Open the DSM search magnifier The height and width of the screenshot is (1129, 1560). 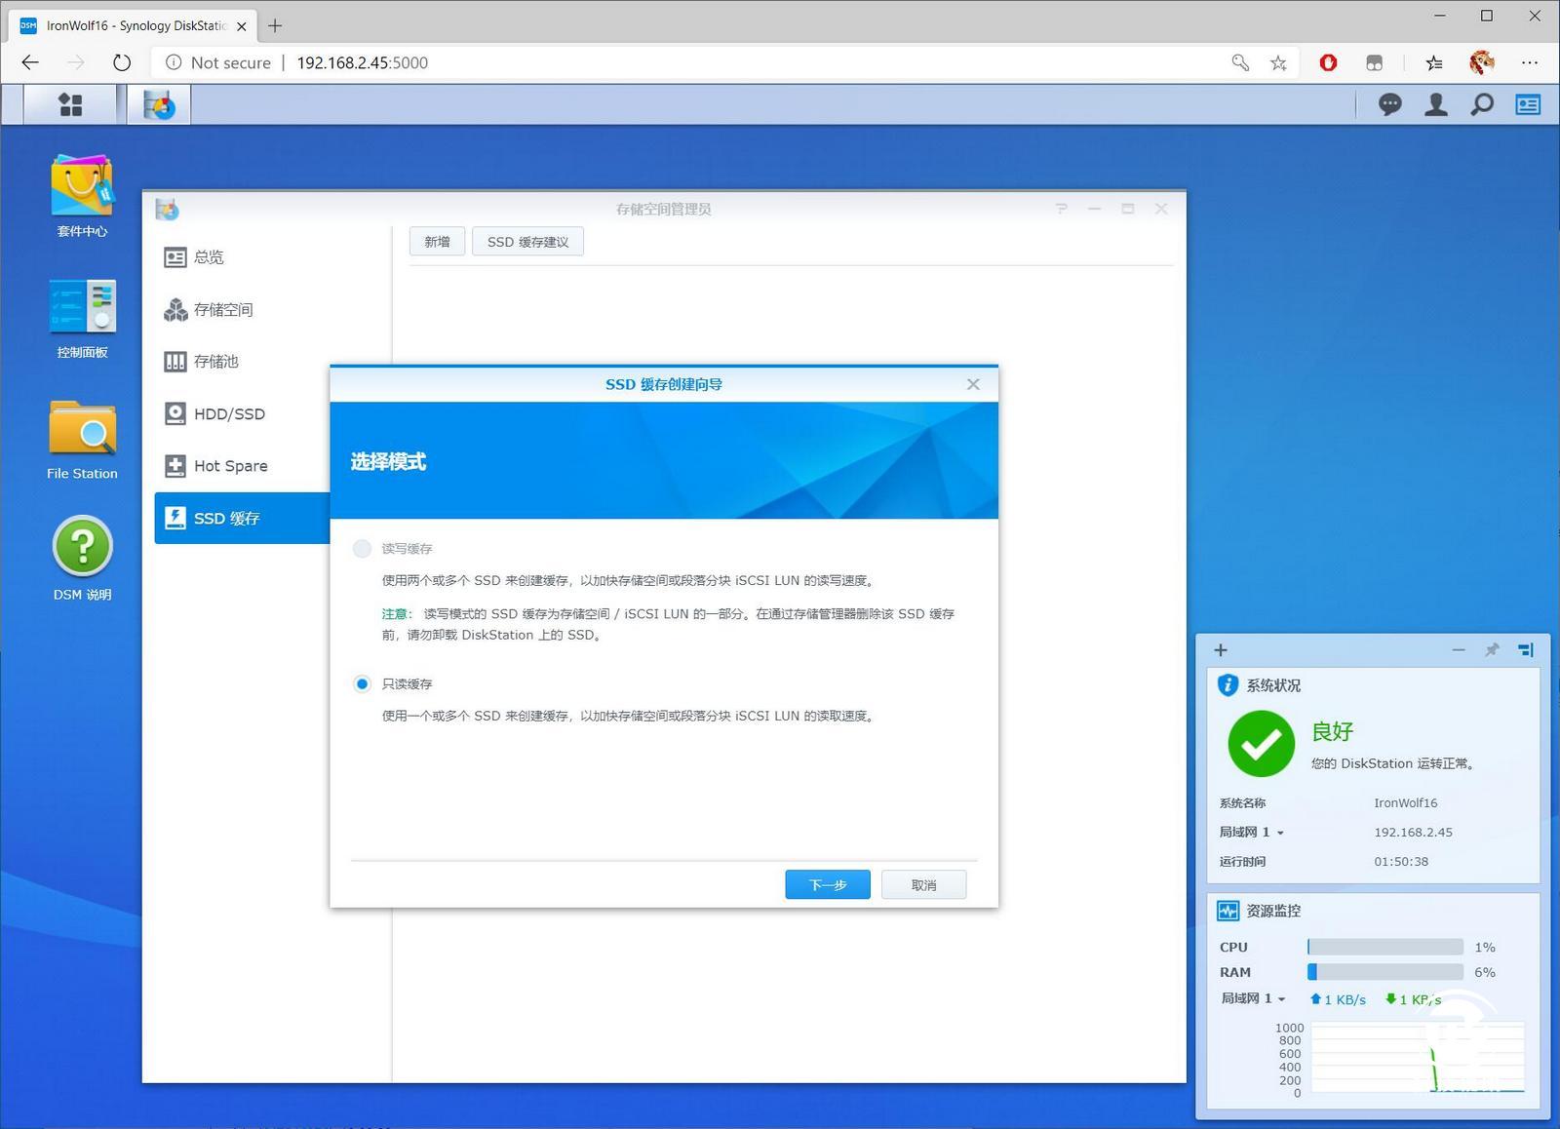click(1481, 104)
